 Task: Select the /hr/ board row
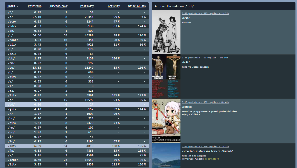click(x=77, y=132)
